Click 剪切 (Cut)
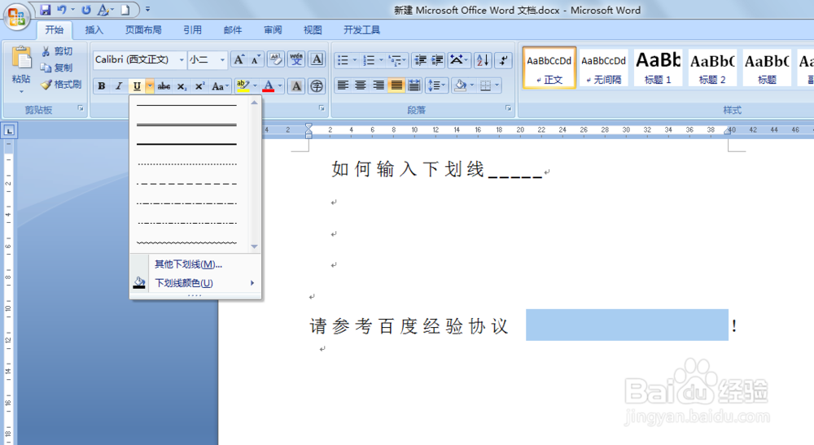This screenshot has height=445, width=814. tap(57, 51)
